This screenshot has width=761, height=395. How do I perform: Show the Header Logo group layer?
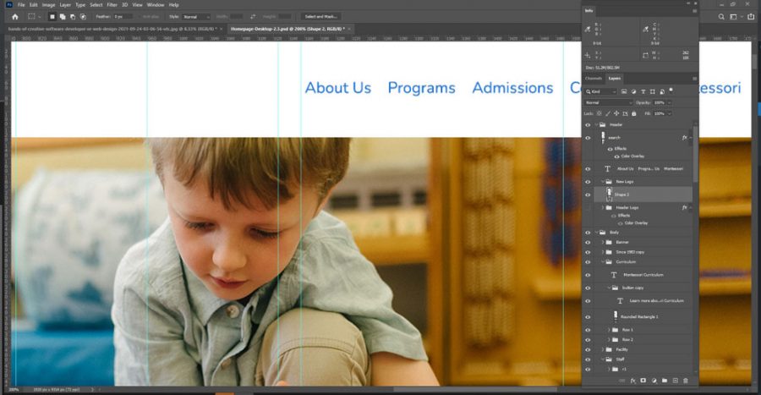588,208
